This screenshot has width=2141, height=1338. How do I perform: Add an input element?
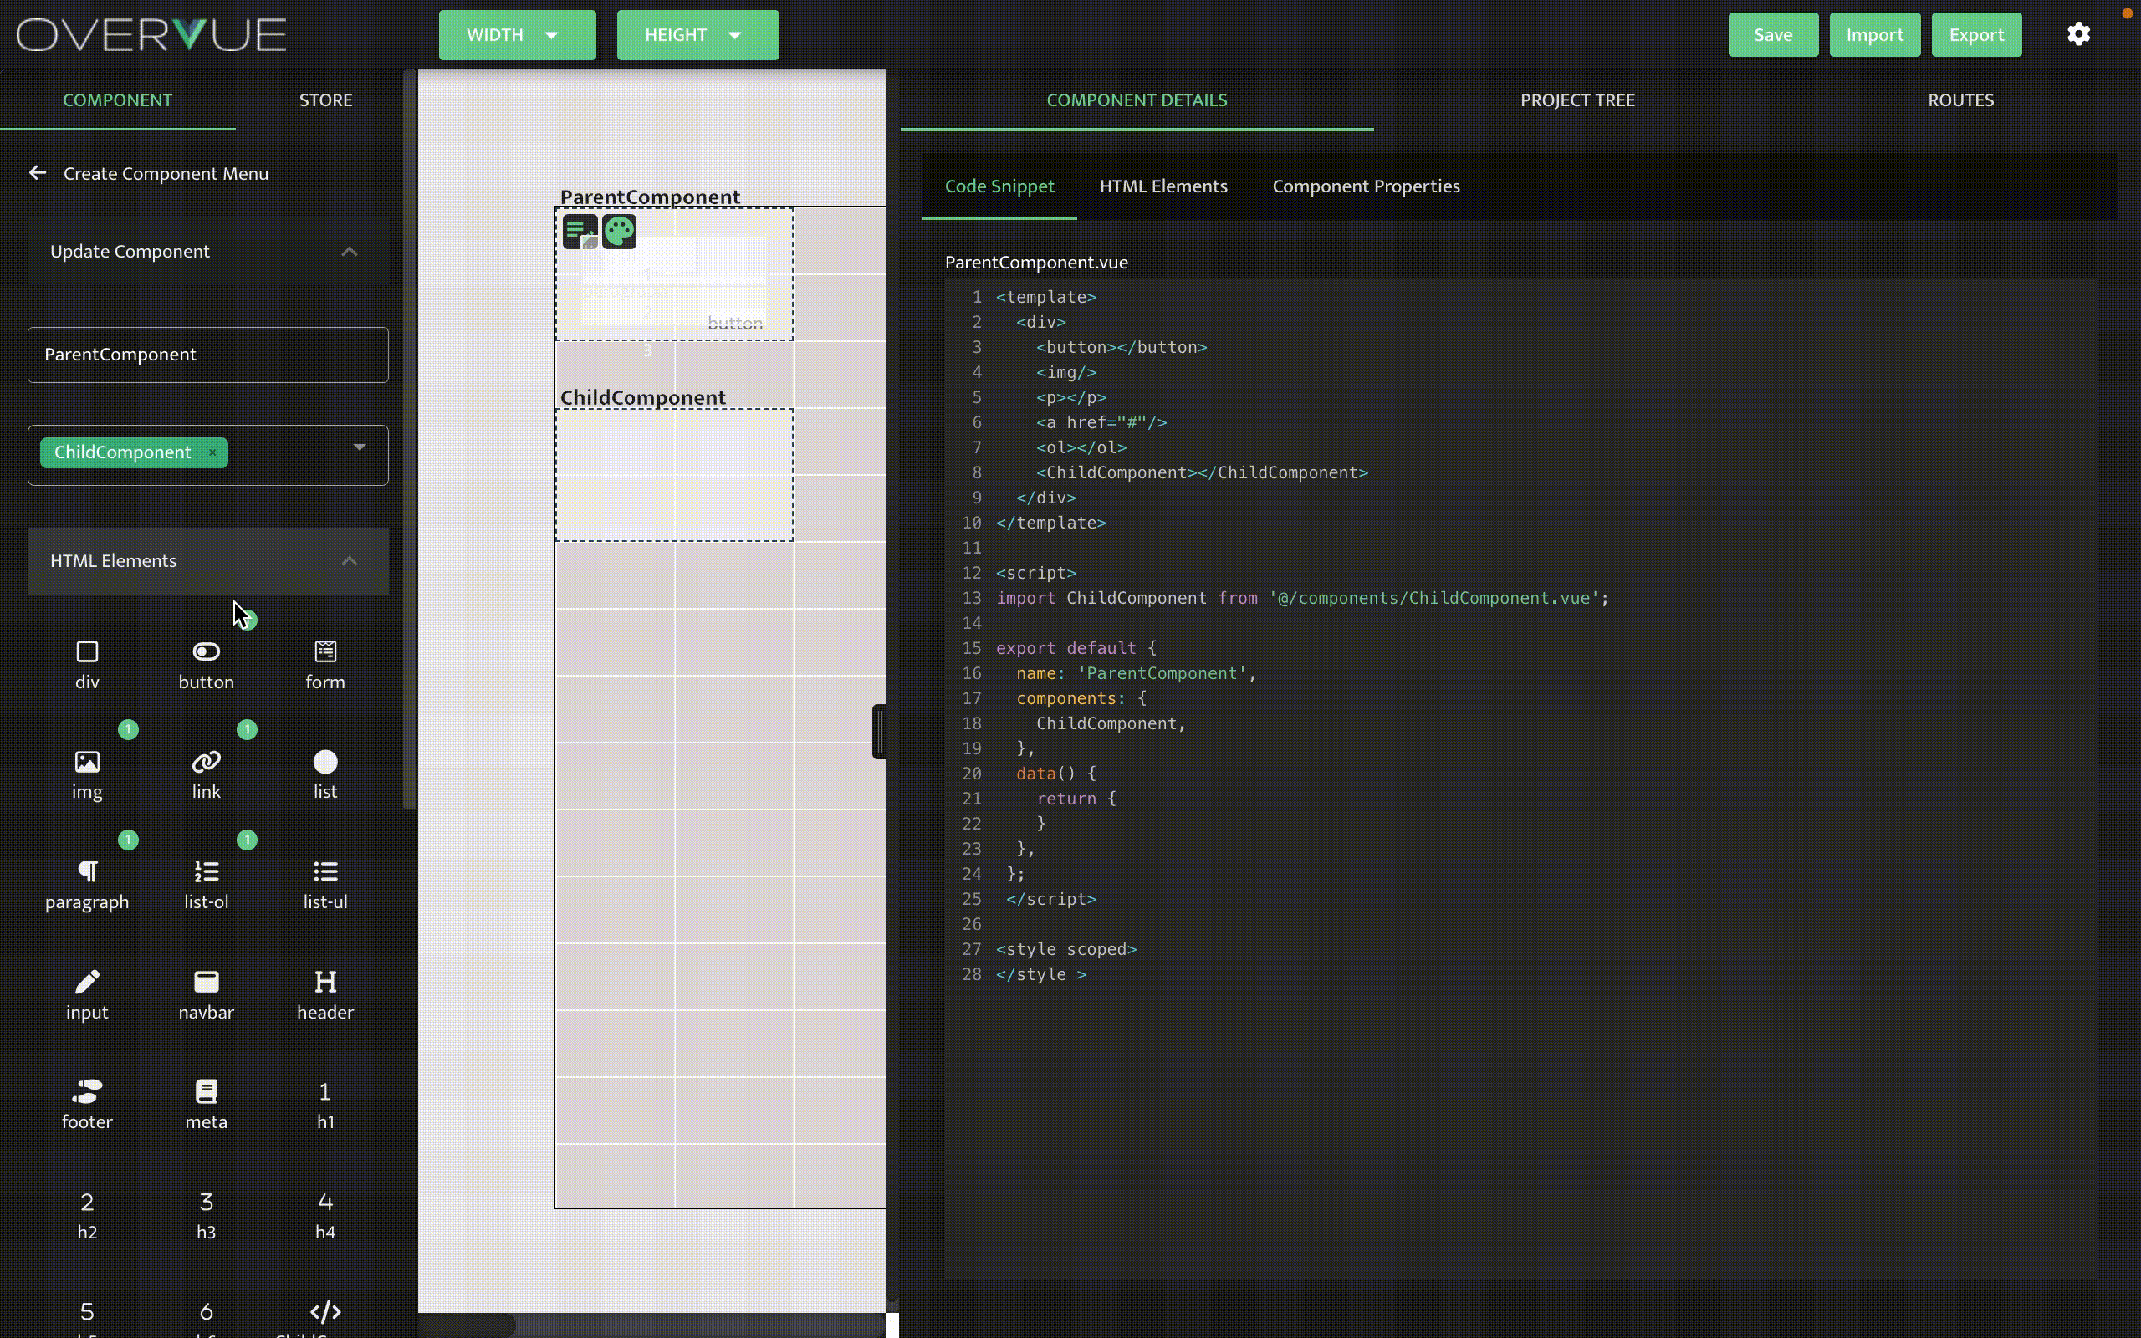(87, 995)
